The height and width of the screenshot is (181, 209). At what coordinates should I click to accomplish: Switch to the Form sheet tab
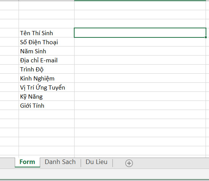tap(27, 162)
